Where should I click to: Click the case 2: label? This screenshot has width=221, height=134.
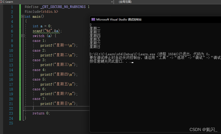click(x=39, y=50)
